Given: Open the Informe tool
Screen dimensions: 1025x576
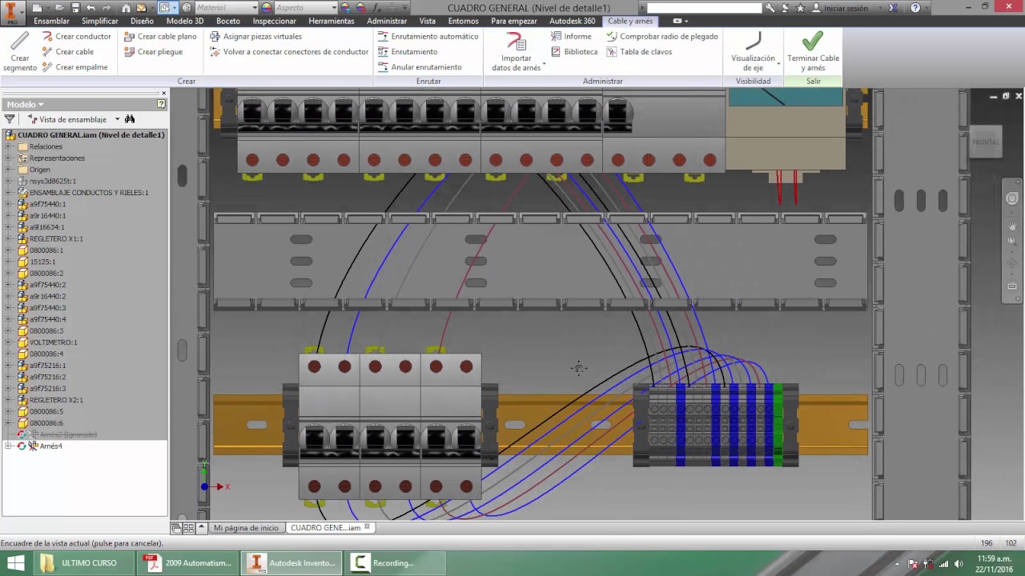Looking at the screenshot, I should click(572, 37).
